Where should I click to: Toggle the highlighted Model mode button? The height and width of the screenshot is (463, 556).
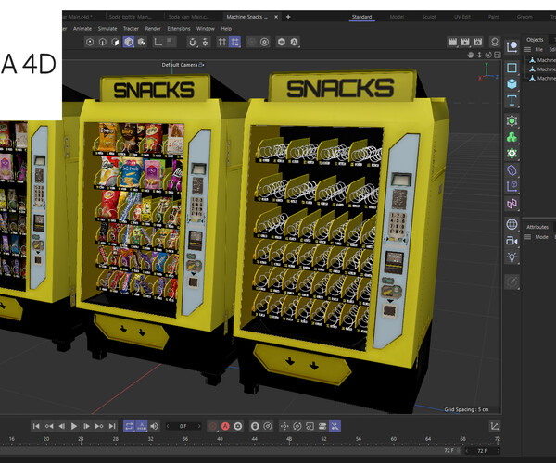pos(129,43)
